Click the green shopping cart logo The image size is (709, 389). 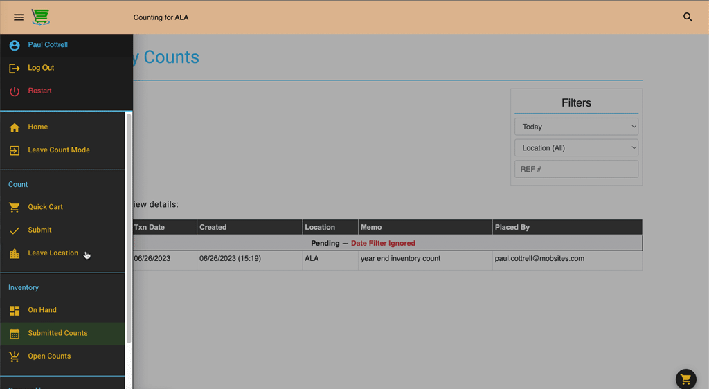41,17
